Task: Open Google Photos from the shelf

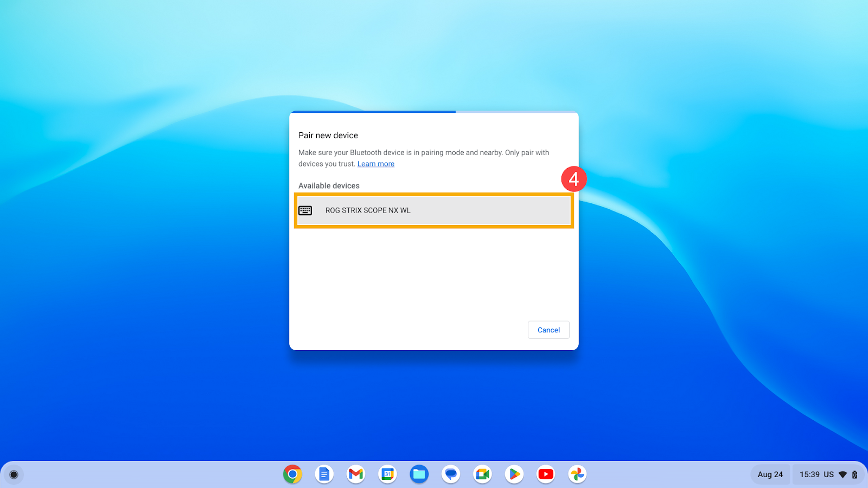Action: 578,474
